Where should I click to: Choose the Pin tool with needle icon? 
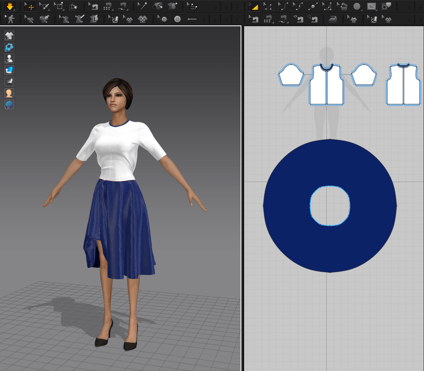142,6
